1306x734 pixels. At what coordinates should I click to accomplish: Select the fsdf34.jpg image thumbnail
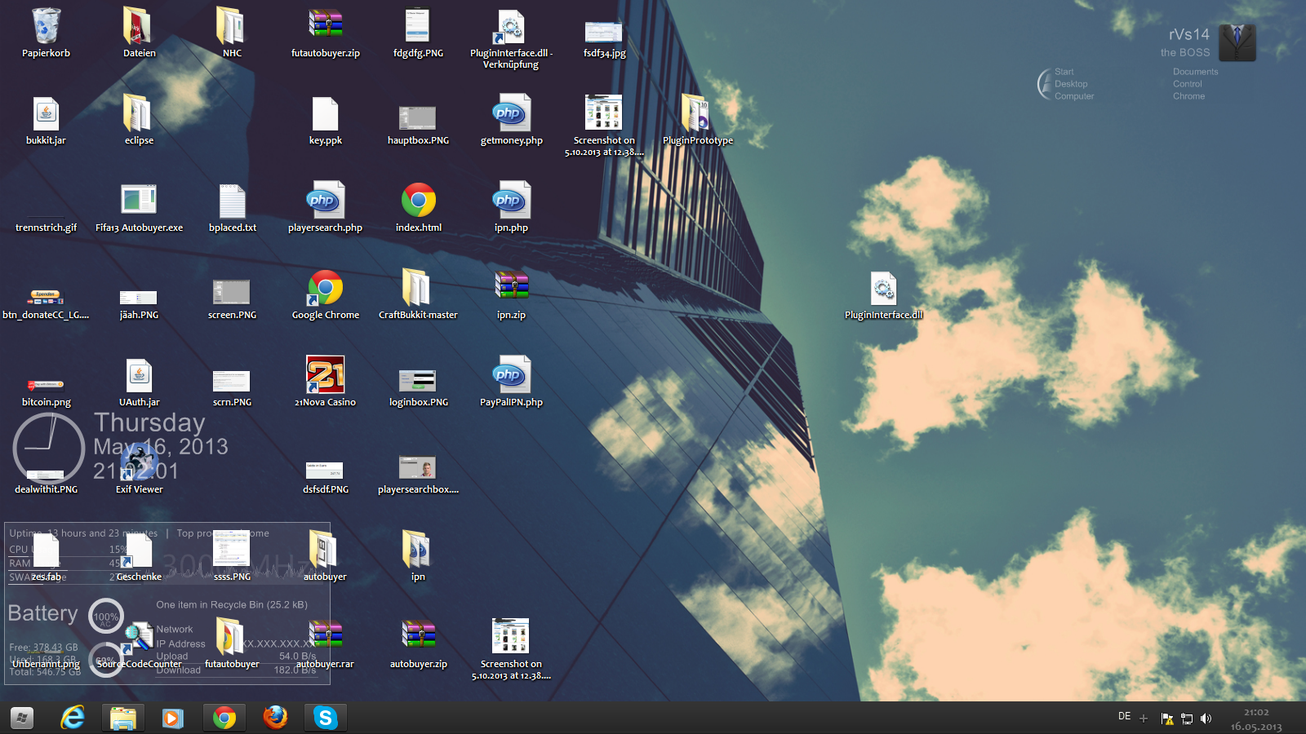[x=604, y=33]
